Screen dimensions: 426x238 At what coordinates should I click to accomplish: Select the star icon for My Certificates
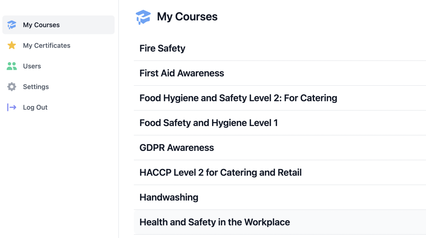11,45
